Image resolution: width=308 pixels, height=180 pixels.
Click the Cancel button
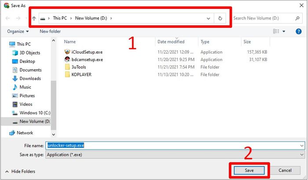285,170
